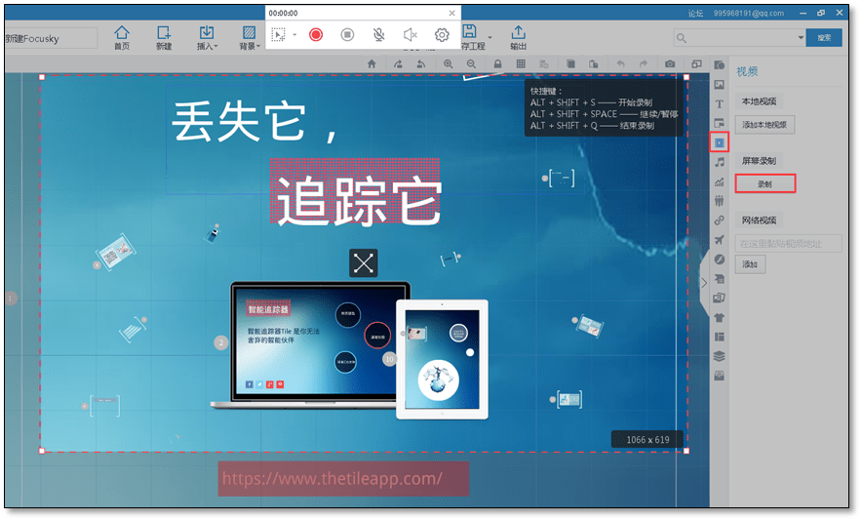Click the home view icon in canvas toolbar

pos(372,63)
